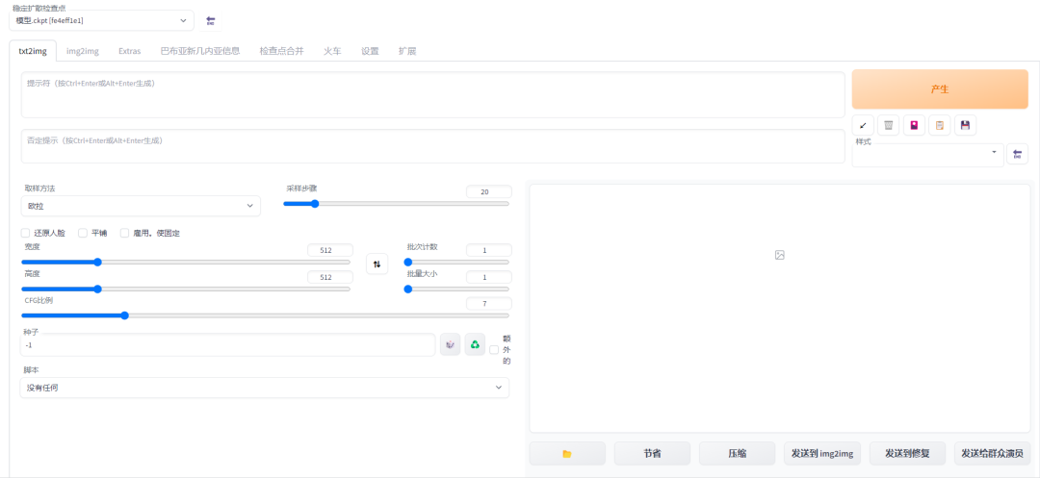
Task: Click the clipboard apply style icon
Action: click(x=939, y=125)
